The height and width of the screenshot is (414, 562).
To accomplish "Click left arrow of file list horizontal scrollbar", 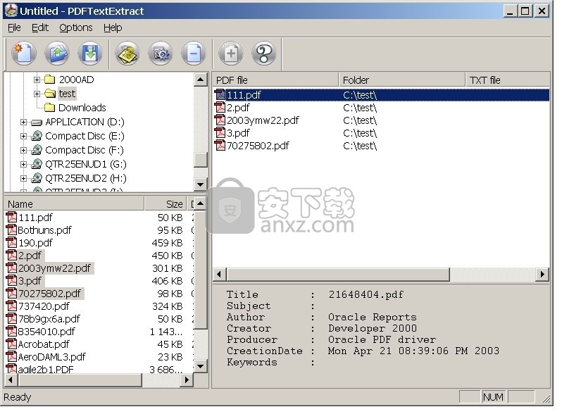I will click(11, 380).
